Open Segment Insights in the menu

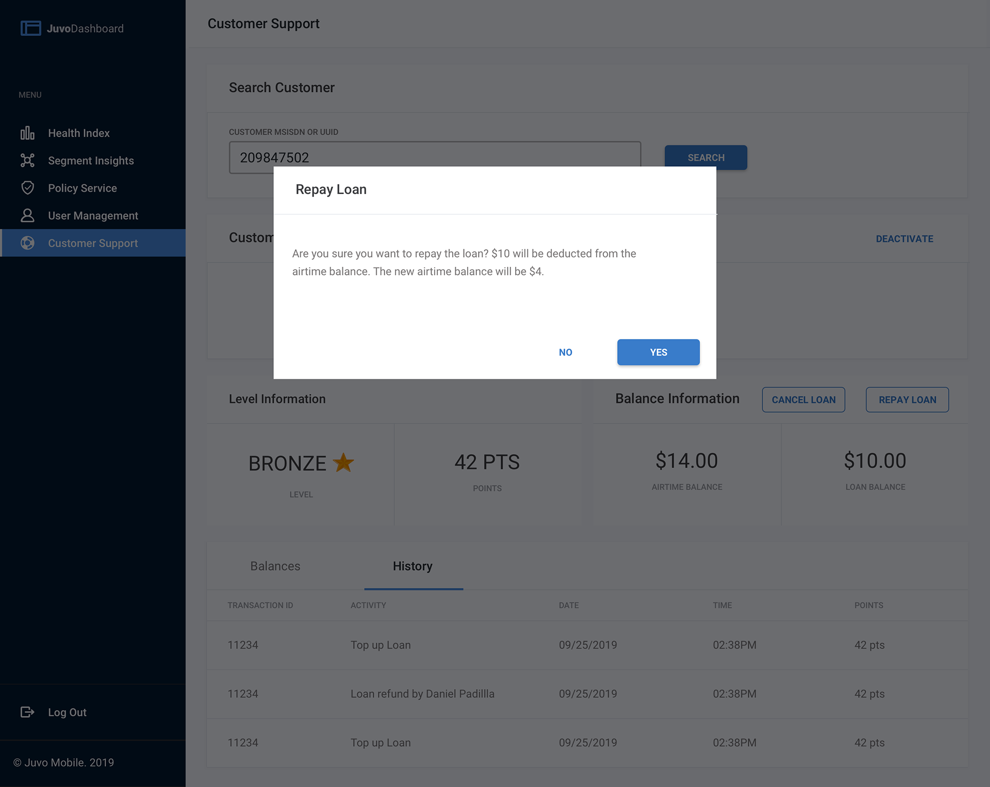pyautogui.click(x=93, y=160)
